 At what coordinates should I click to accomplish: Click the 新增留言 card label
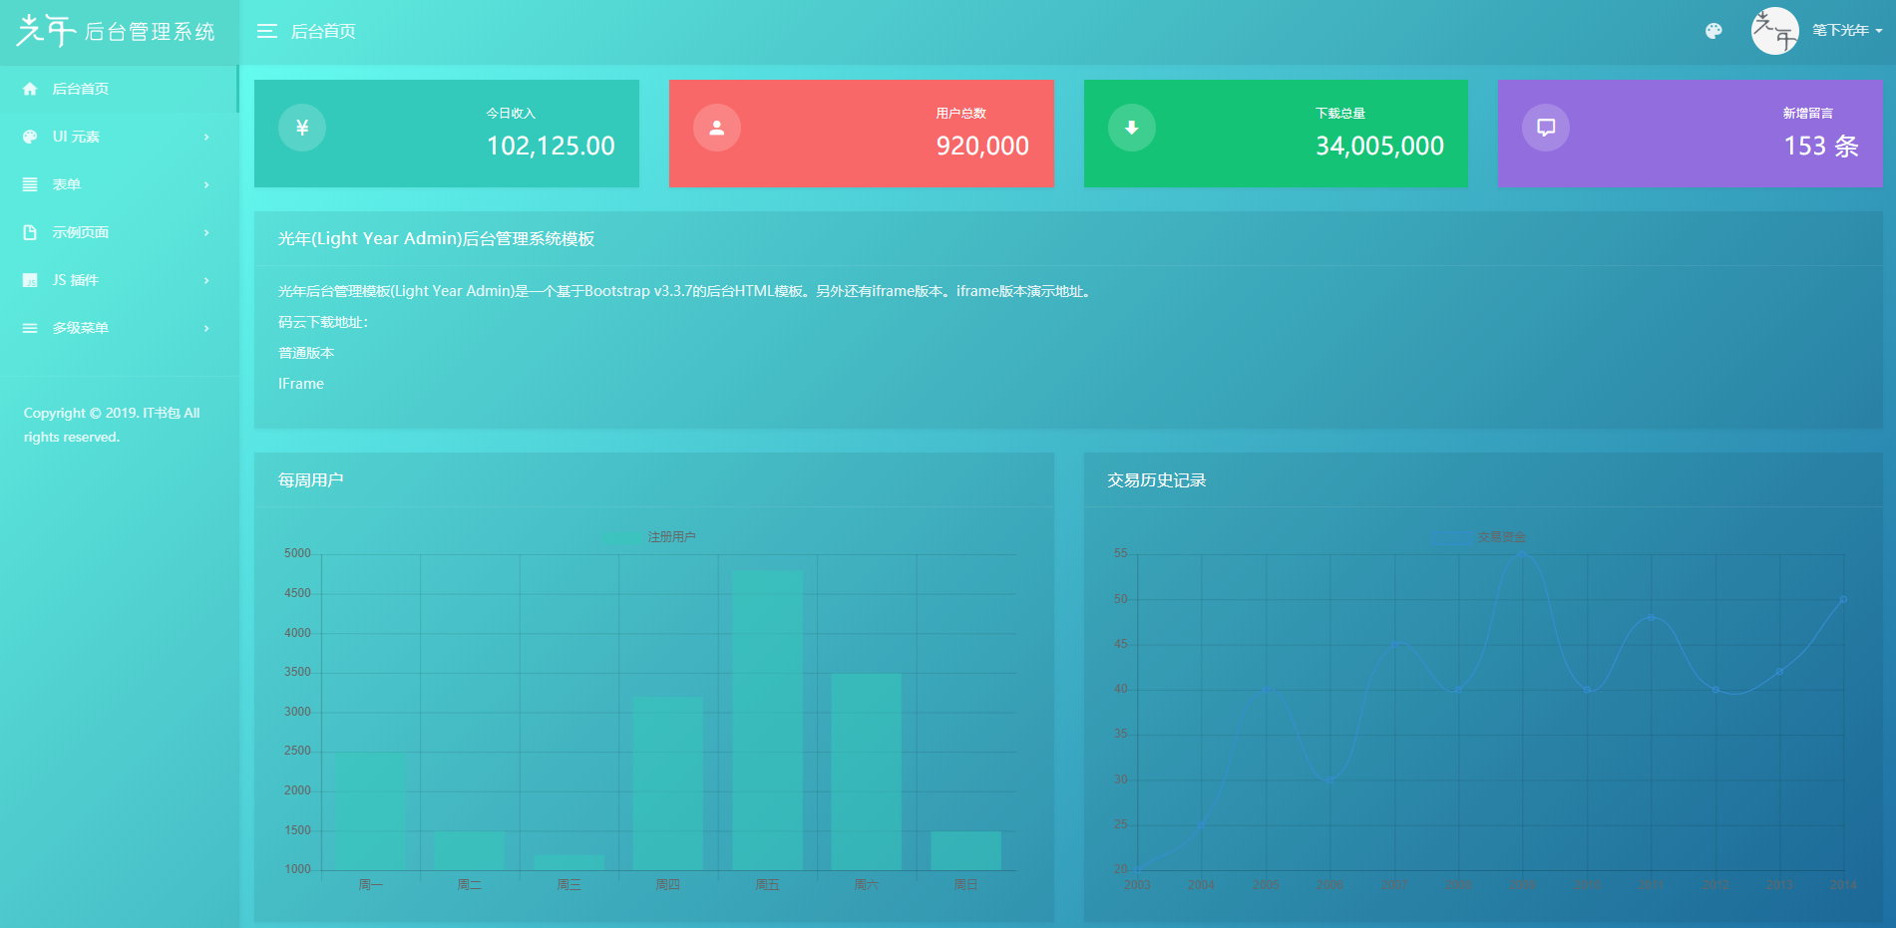coord(1808,114)
